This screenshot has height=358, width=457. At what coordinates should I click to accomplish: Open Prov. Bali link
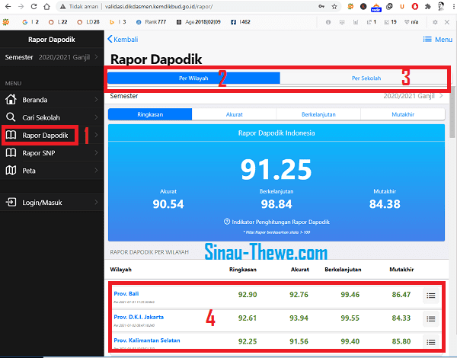point(126,293)
